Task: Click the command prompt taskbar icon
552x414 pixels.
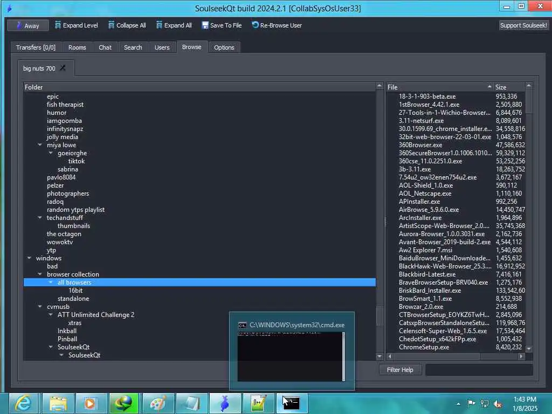Action: [x=291, y=403]
